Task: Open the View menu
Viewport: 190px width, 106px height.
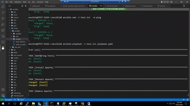Action: (24, 2)
